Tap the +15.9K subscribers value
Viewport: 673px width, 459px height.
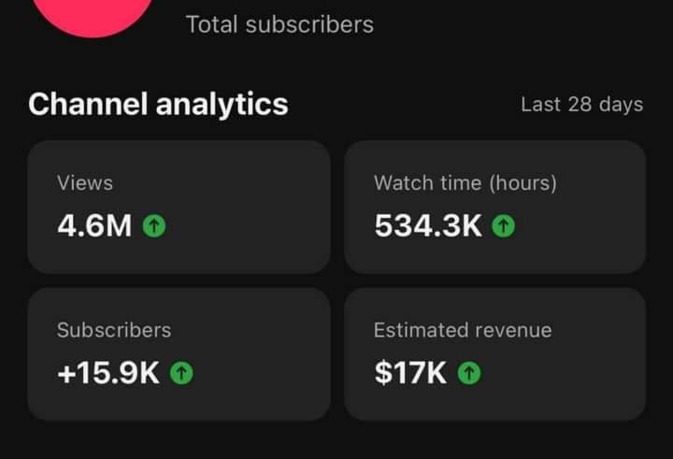[x=108, y=373]
